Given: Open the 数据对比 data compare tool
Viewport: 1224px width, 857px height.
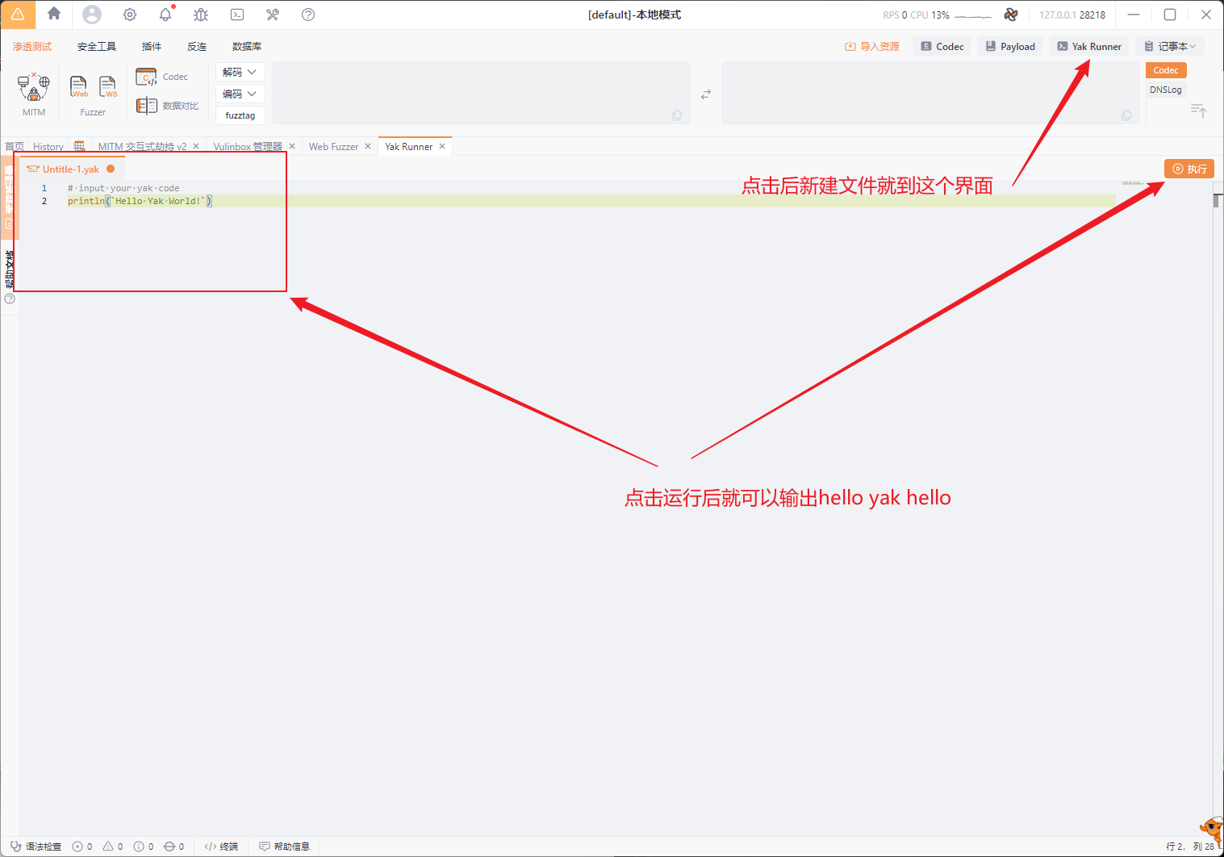Looking at the screenshot, I should click(167, 106).
